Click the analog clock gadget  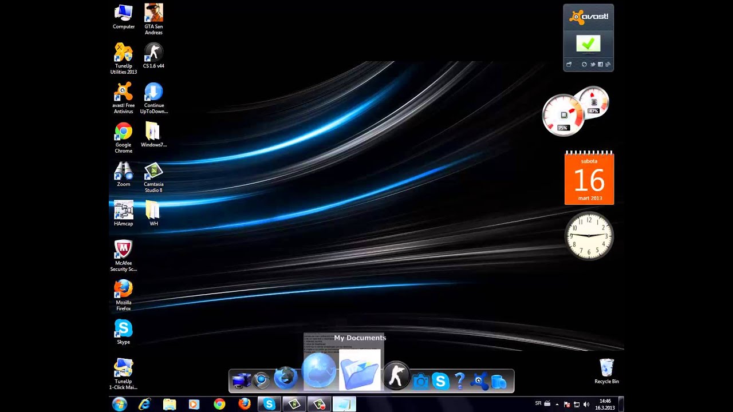(589, 236)
